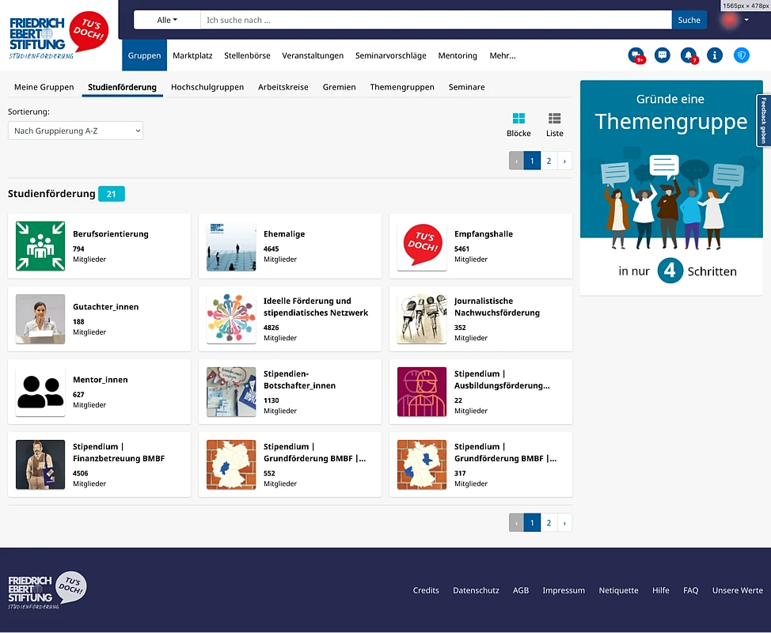This screenshot has height=633, width=771.
Task: Open the notifications bell icon
Action: [689, 55]
